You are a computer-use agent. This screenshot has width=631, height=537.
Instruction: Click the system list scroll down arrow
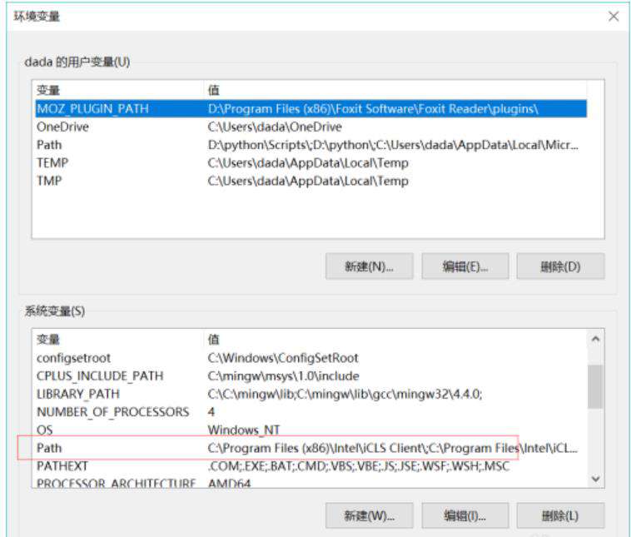point(595,479)
